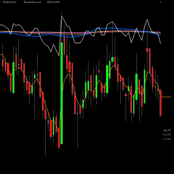The width and height of the screenshot is (174, 174).
Task: Click the tallest green candlestick
Action: point(62,93)
